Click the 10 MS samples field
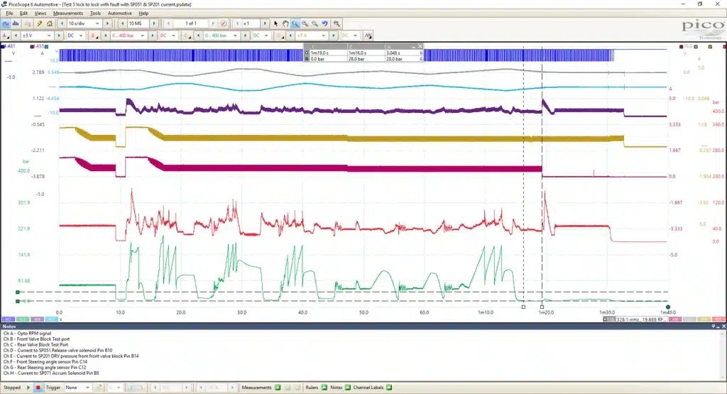The width and height of the screenshot is (727, 394). [138, 23]
